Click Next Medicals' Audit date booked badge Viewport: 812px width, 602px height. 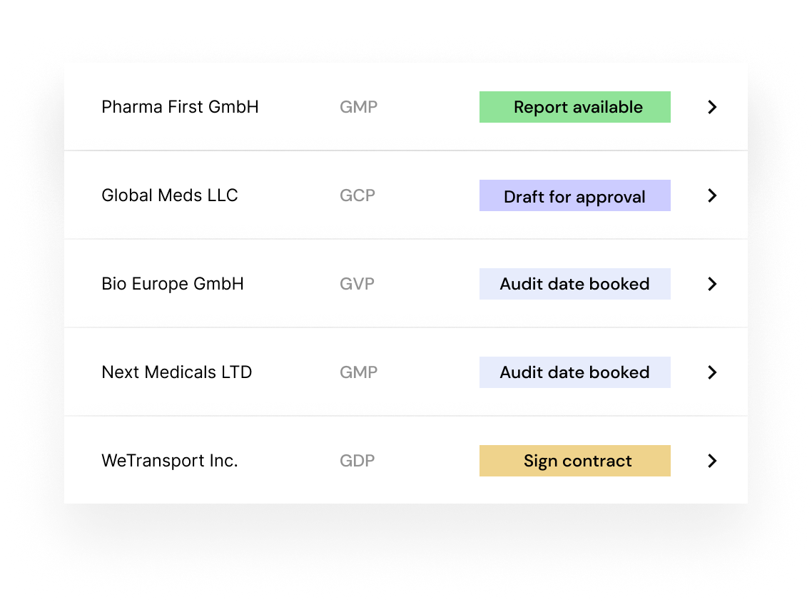[x=575, y=372]
